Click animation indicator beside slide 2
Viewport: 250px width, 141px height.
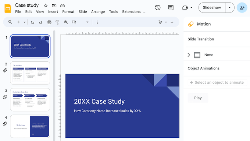click(5, 70)
